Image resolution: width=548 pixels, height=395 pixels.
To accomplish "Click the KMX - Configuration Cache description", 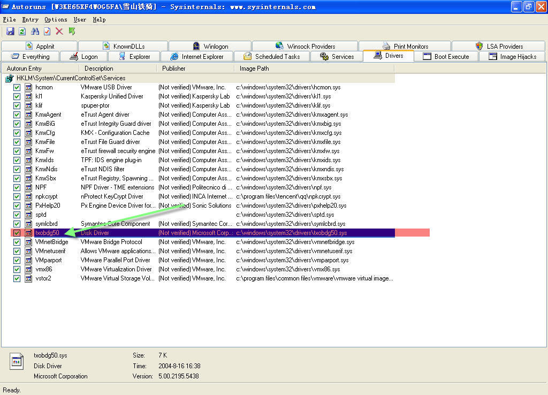I will click(x=115, y=133).
